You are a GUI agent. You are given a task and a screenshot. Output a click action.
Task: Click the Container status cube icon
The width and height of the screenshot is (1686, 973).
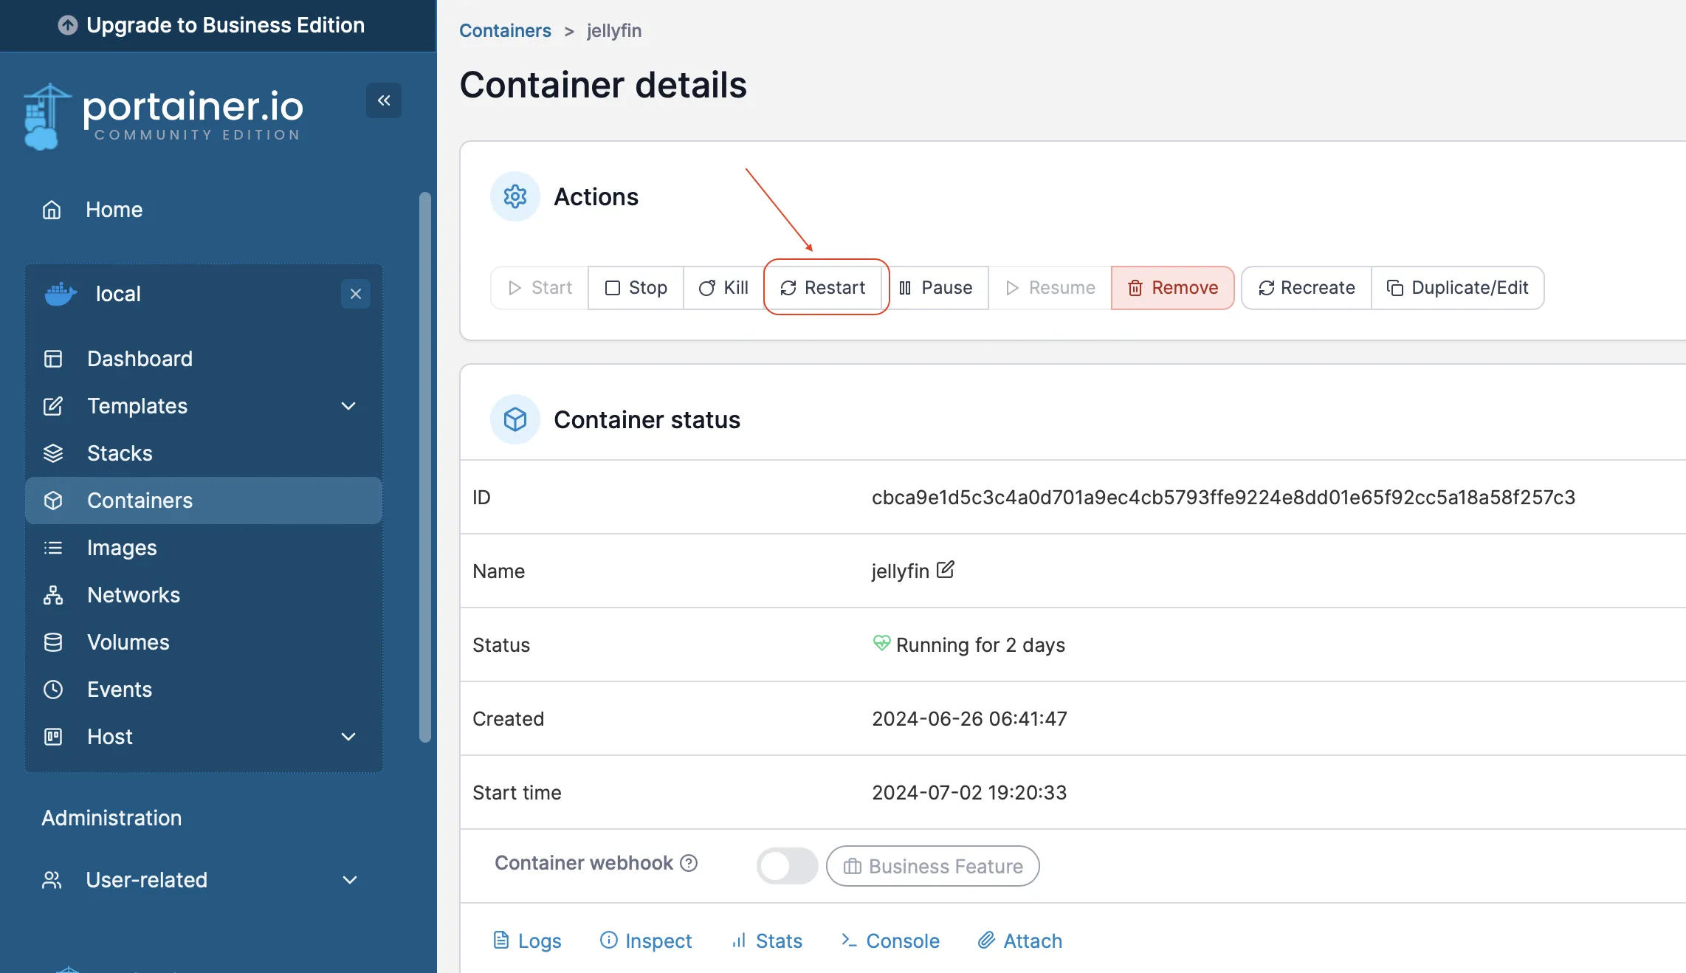point(515,419)
